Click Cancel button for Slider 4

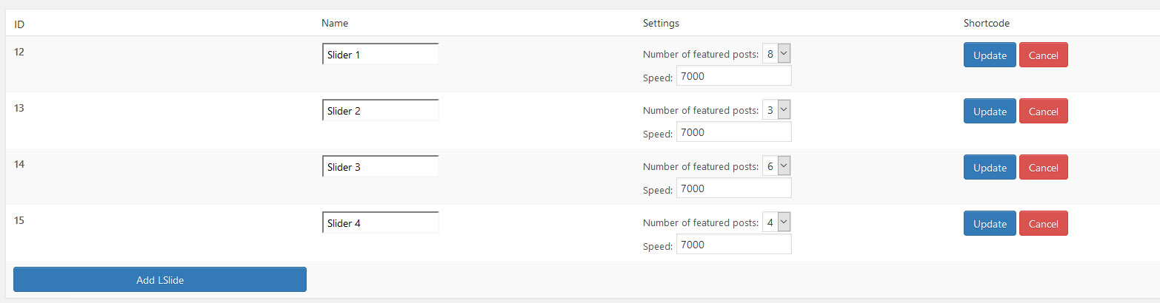pyautogui.click(x=1043, y=223)
